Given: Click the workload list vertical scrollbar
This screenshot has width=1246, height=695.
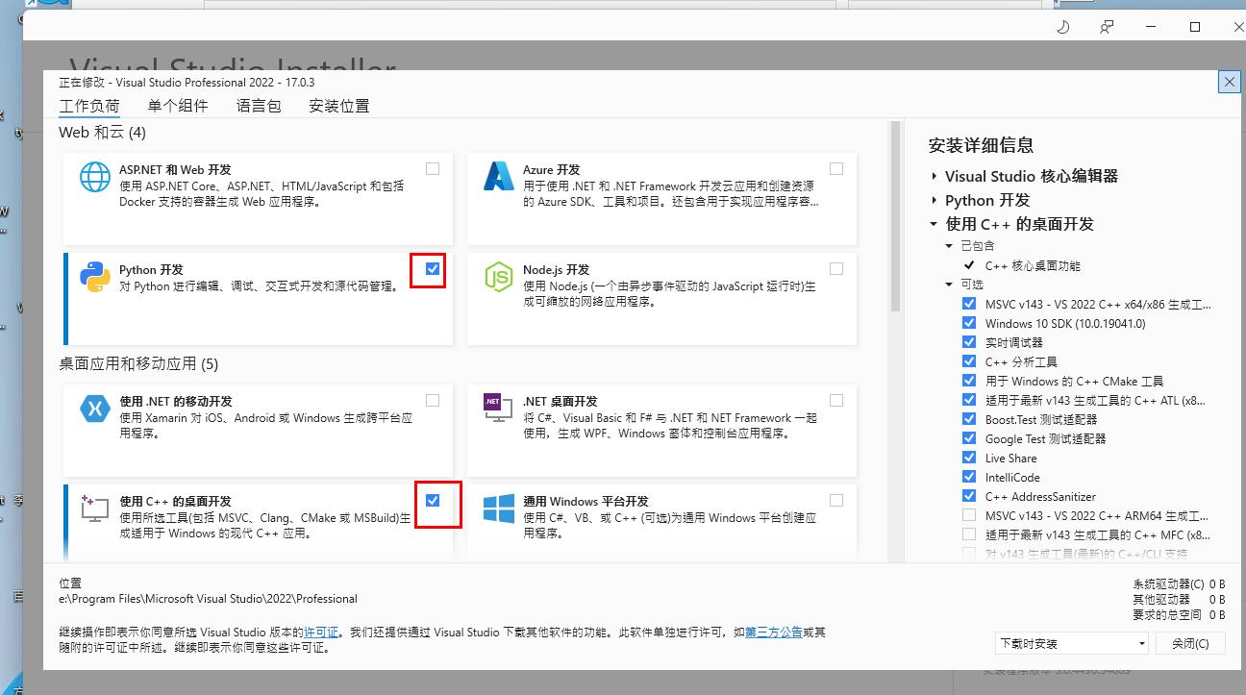Looking at the screenshot, I should pos(895,216).
